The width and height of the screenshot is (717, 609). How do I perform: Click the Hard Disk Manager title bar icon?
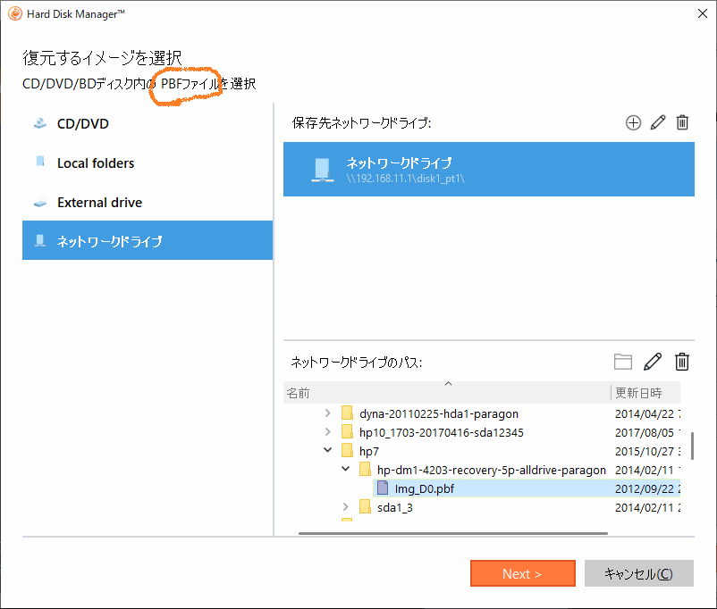tap(14, 13)
